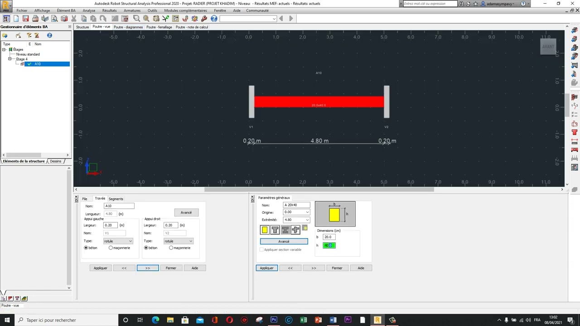Viewport: 580px width, 326px height.
Task: Click the new document icon in toolbar
Action: coord(16,19)
